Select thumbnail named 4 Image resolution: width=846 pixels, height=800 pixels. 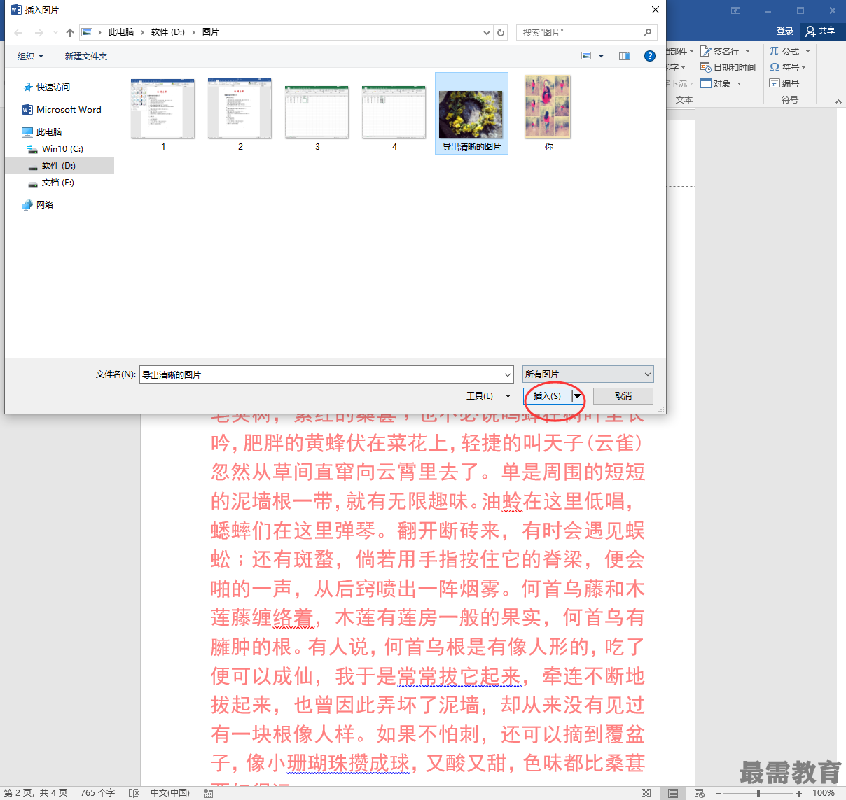[394, 118]
